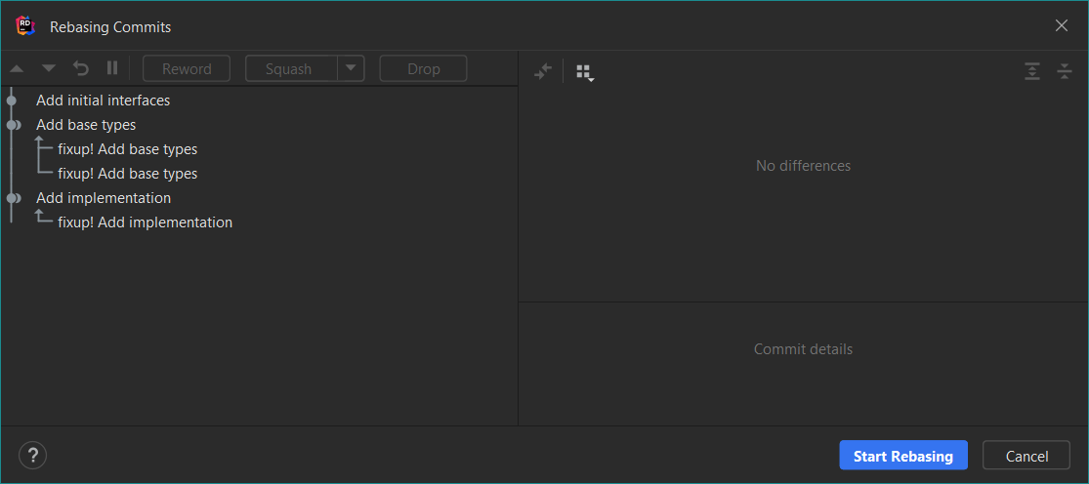The height and width of the screenshot is (484, 1089).
Task: Click the Squash button
Action: coord(291,68)
